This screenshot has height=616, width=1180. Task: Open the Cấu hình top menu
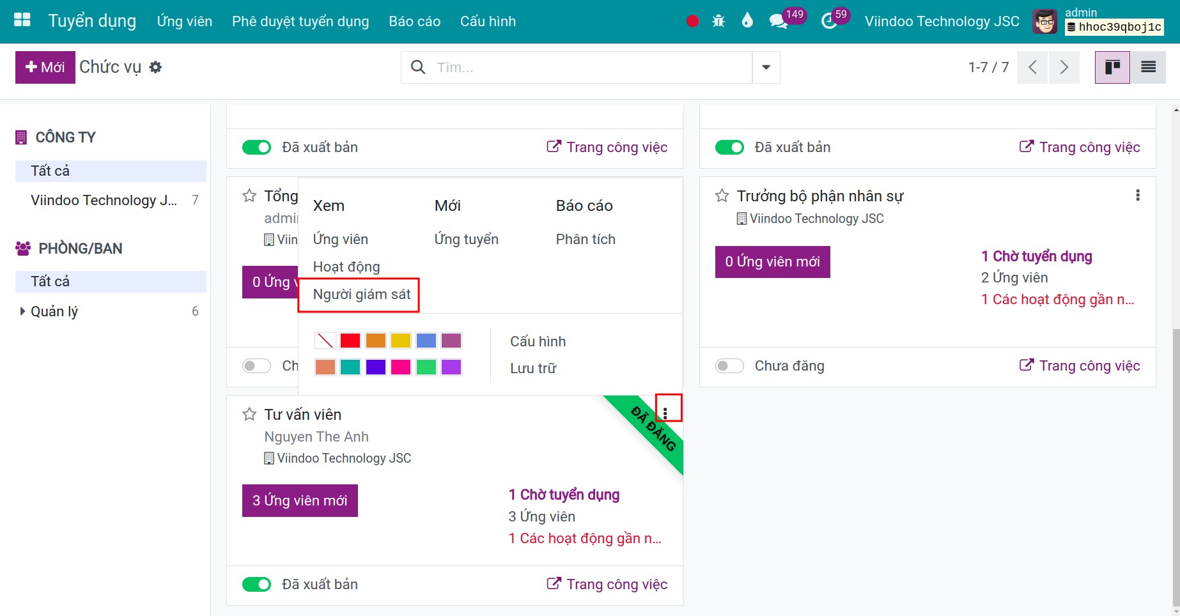coord(488,21)
